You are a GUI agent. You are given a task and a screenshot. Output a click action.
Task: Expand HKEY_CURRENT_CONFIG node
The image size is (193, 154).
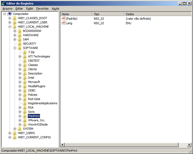[10, 137]
